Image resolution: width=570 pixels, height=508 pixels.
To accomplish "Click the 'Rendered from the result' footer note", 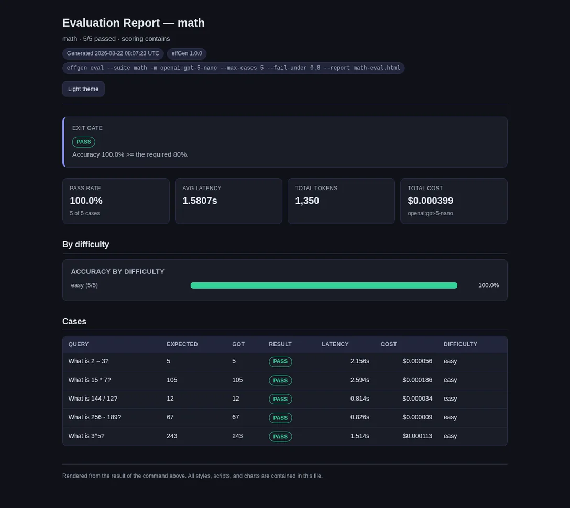I will pyautogui.click(x=192, y=476).
